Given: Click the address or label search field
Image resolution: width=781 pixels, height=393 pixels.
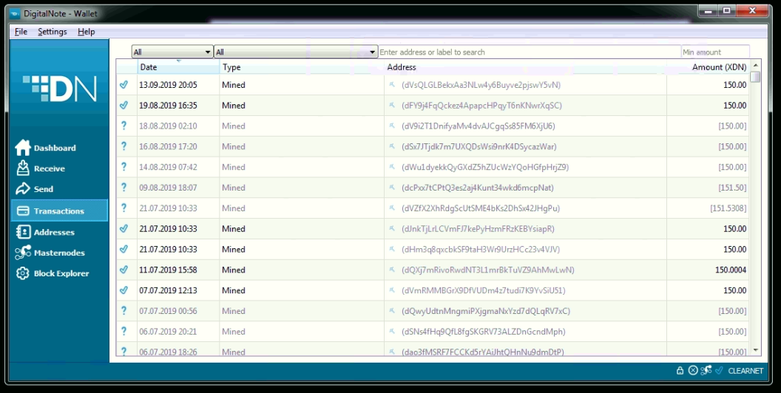Looking at the screenshot, I should click(530, 52).
